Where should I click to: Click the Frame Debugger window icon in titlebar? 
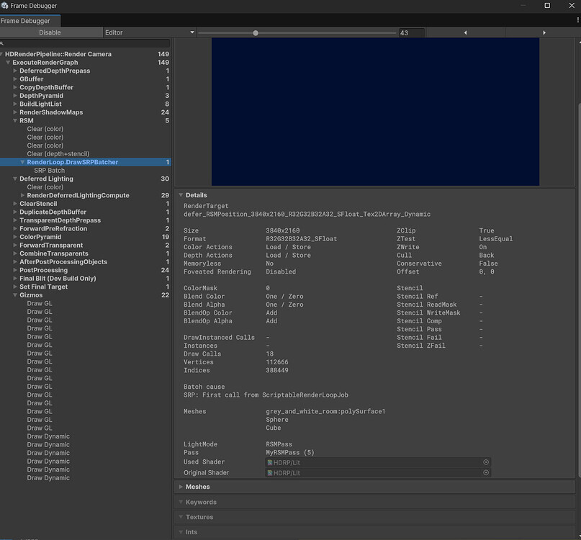(6, 6)
